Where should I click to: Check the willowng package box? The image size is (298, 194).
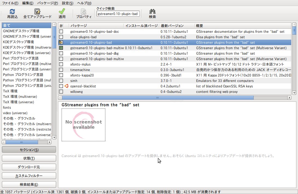tap(61, 92)
